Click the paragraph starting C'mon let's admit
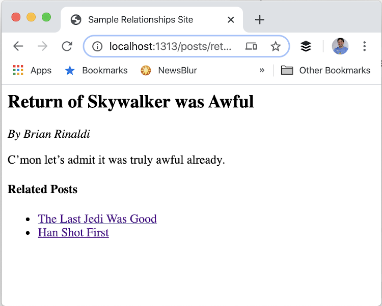 click(x=116, y=160)
